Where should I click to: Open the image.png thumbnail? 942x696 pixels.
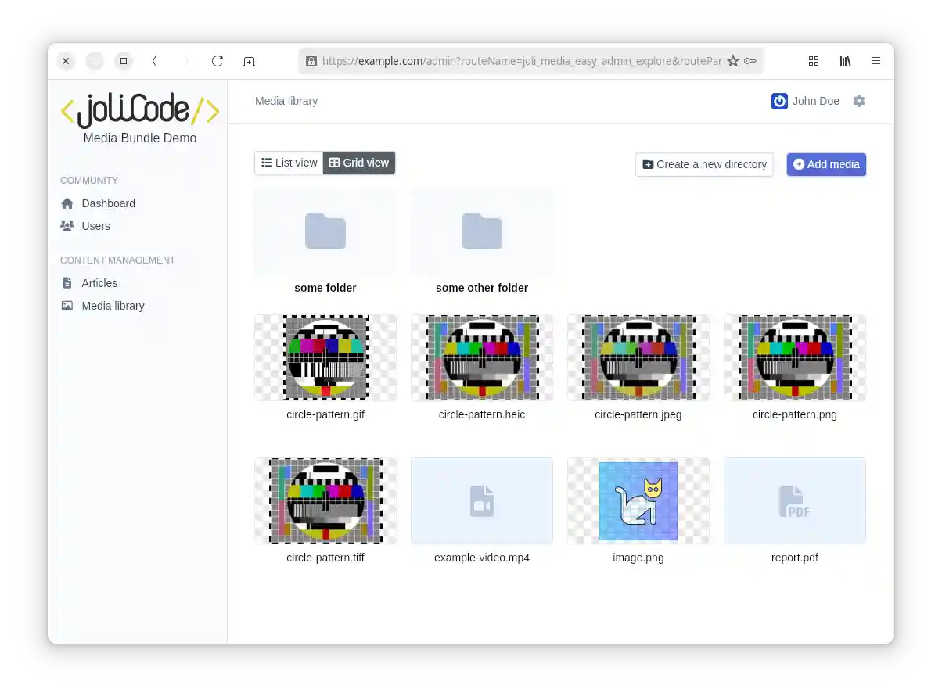point(638,500)
